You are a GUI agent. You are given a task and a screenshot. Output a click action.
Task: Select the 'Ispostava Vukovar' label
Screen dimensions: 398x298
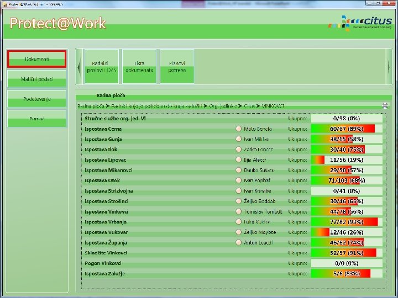(106, 232)
